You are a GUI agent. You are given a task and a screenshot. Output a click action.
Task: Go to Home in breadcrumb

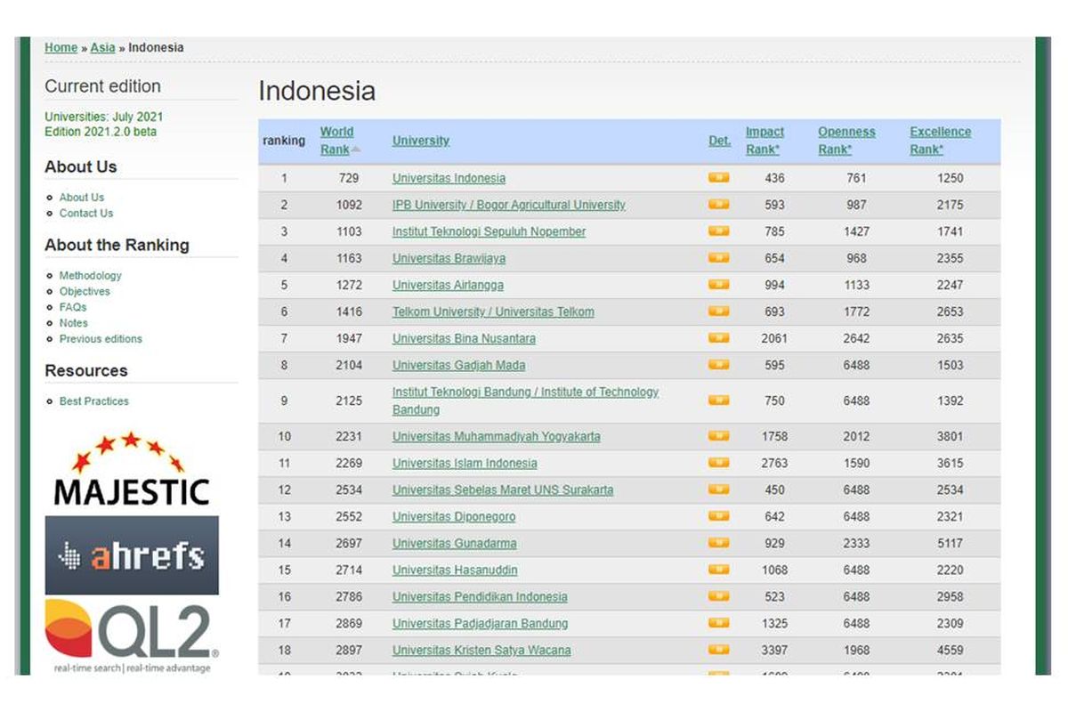pos(61,47)
